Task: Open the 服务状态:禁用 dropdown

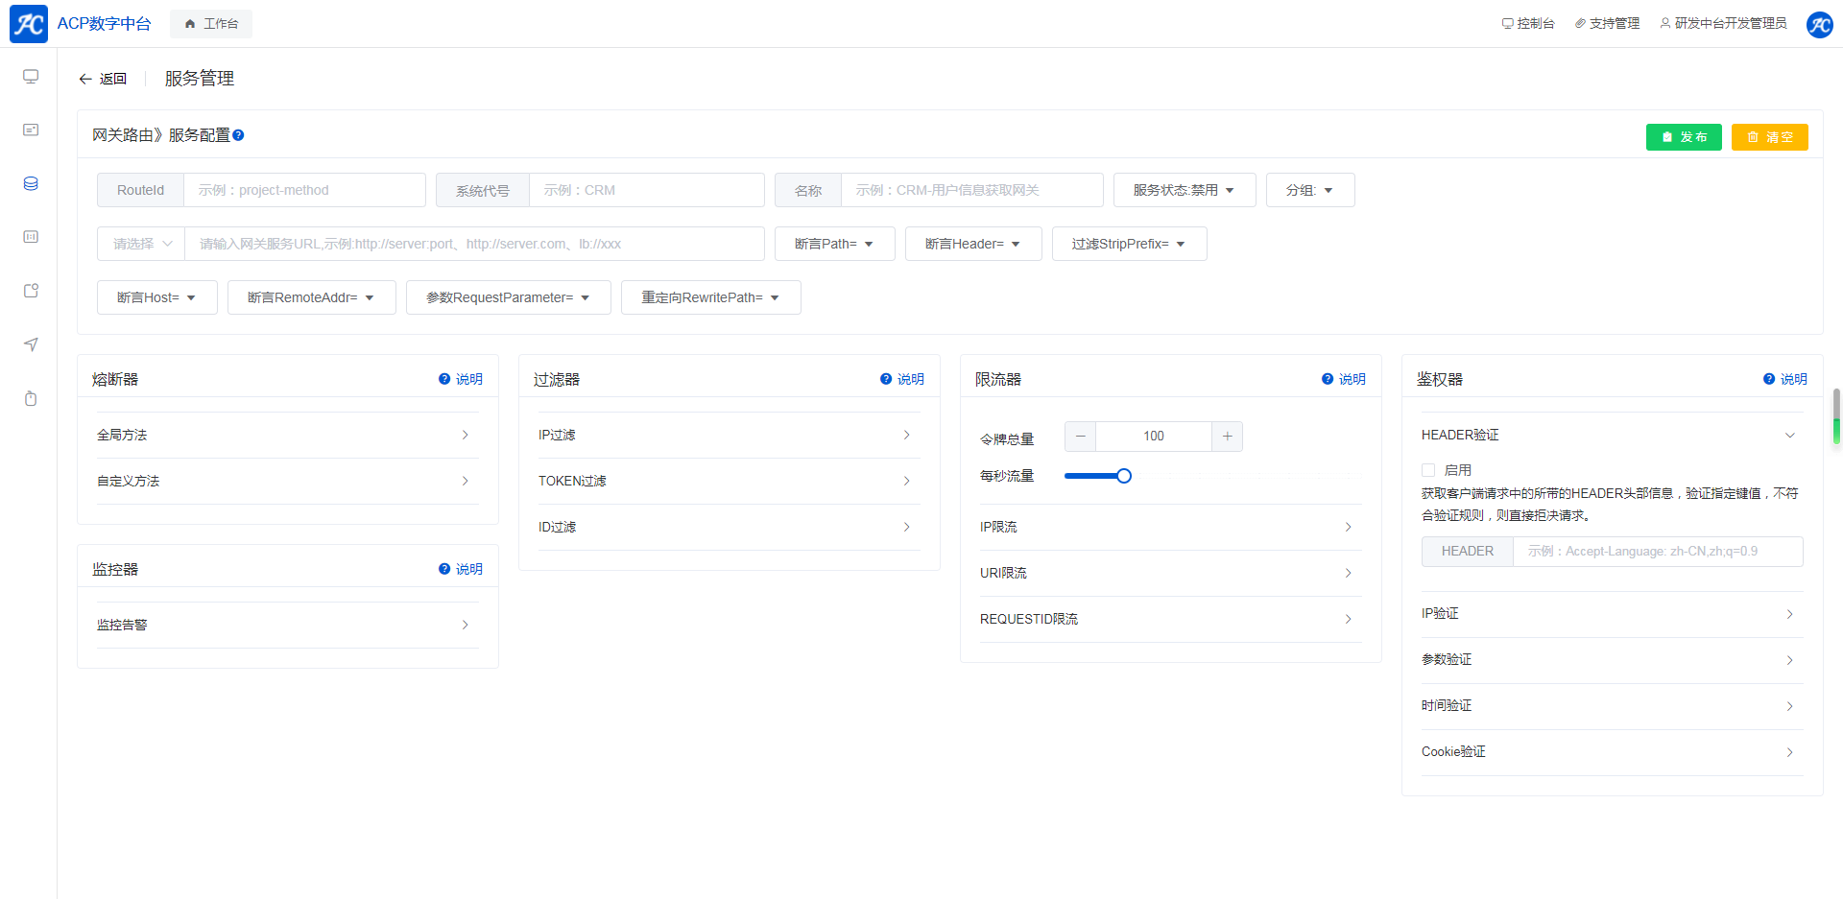Action: coord(1184,190)
